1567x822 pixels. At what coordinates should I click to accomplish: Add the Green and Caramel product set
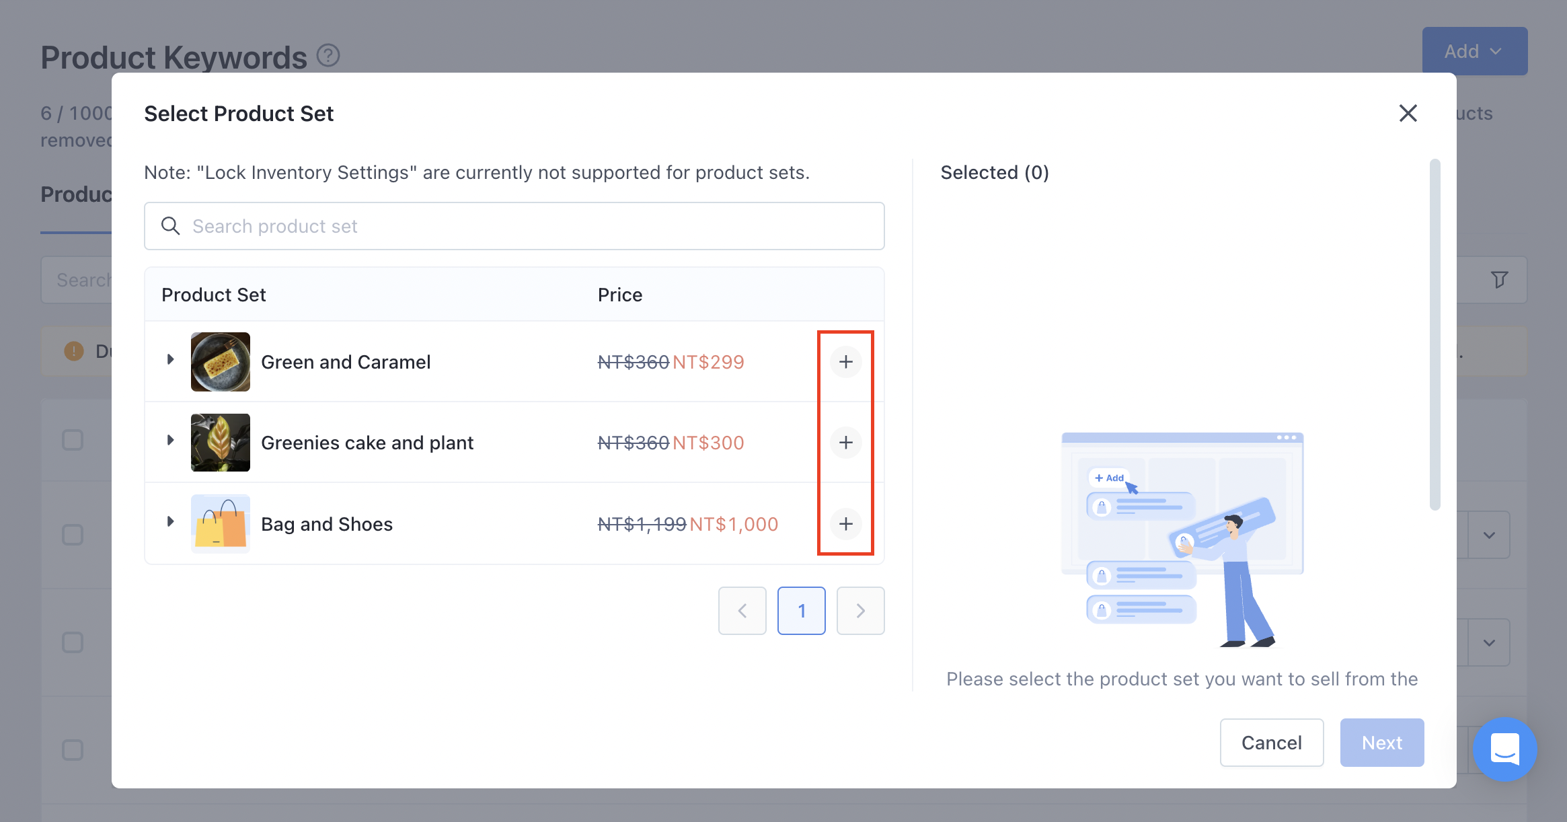[x=845, y=362]
